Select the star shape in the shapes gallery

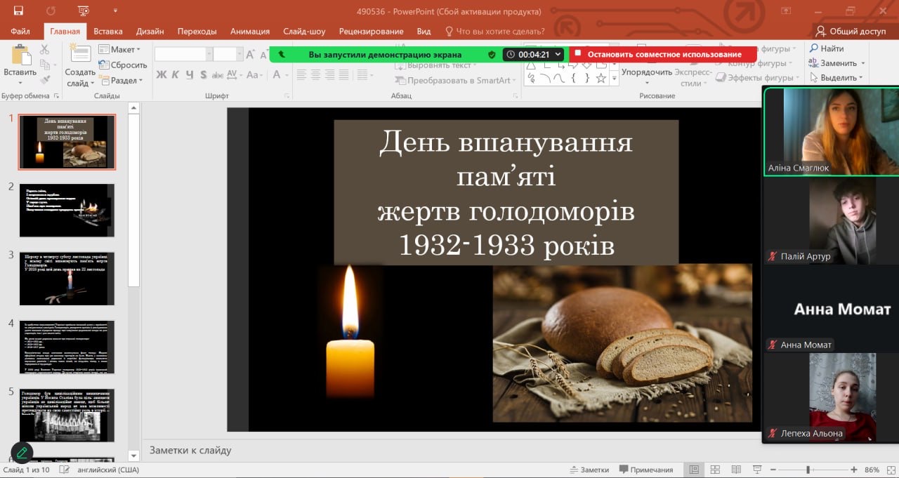click(601, 78)
